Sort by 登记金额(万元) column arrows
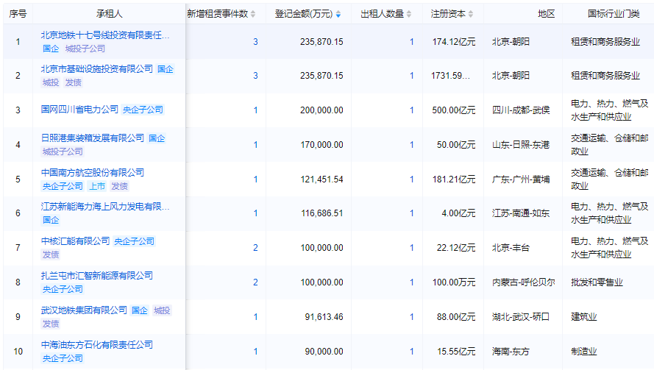This screenshot has height=370, width=654. tap(338, 14)
